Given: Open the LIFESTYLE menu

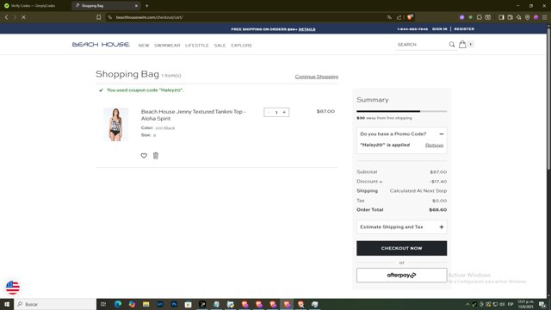Looking at the screenshot, I should coord(197,46).
